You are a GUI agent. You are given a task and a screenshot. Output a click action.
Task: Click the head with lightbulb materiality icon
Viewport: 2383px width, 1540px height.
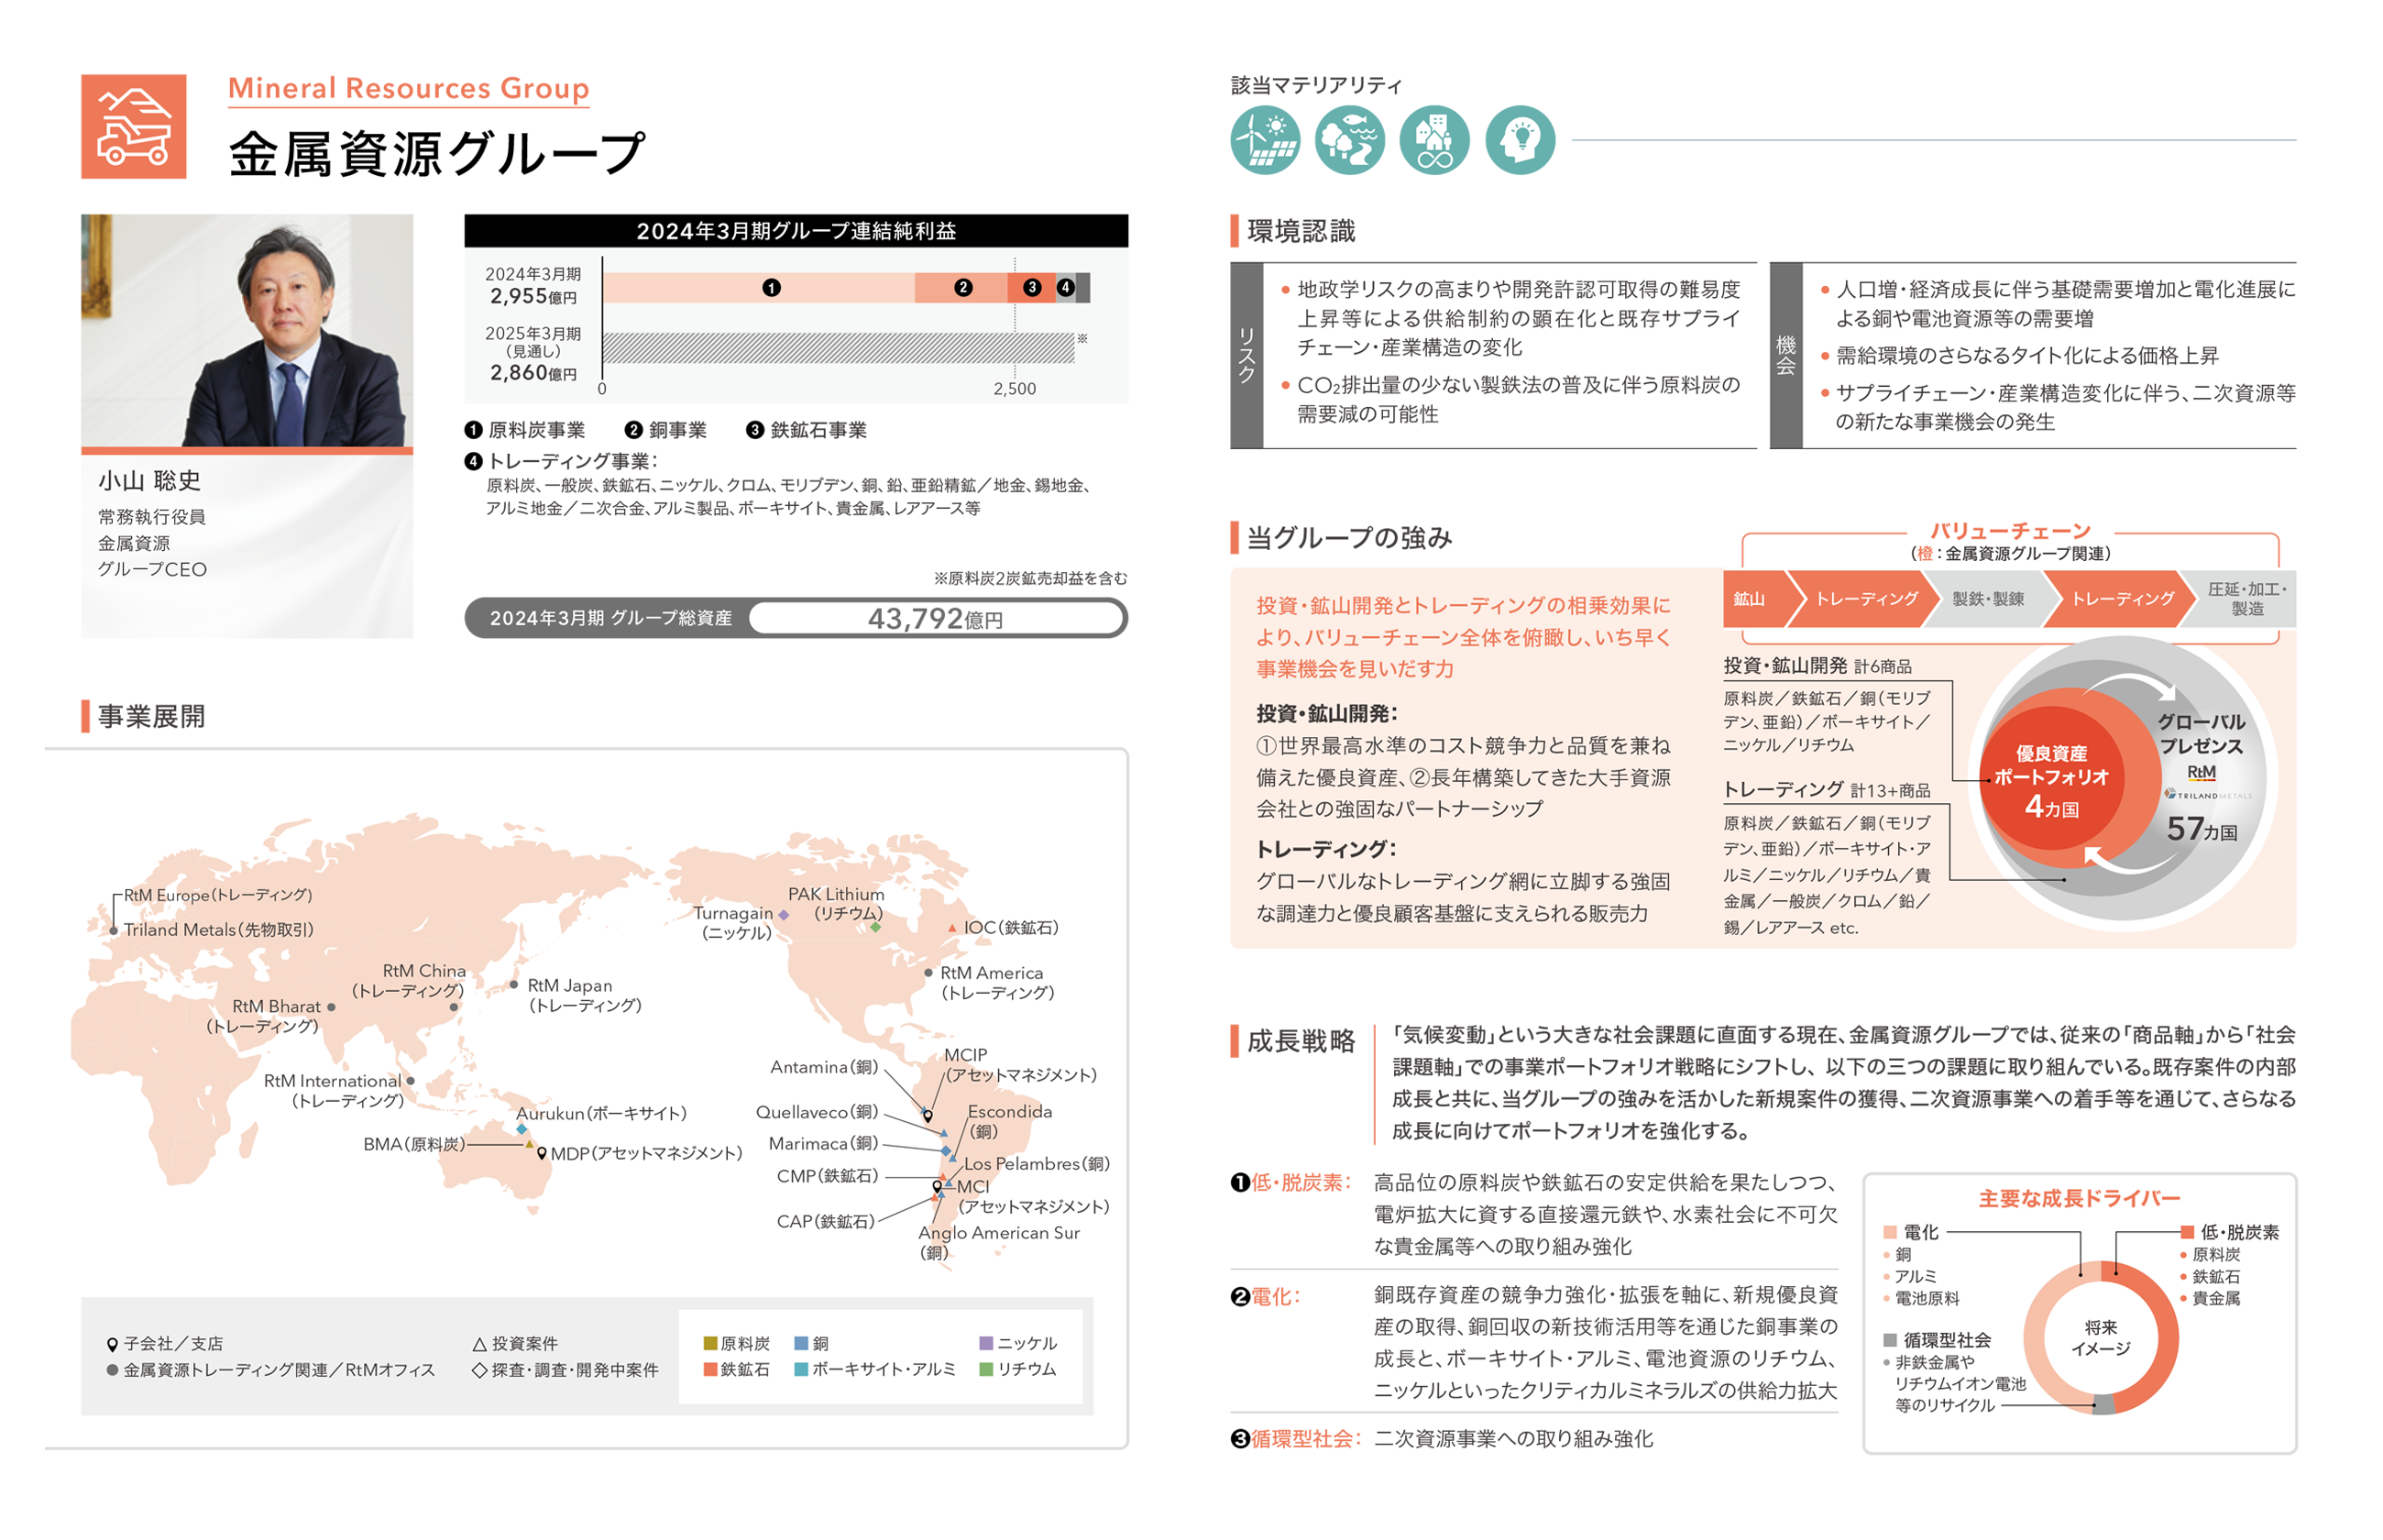(x=1520, y=140)
